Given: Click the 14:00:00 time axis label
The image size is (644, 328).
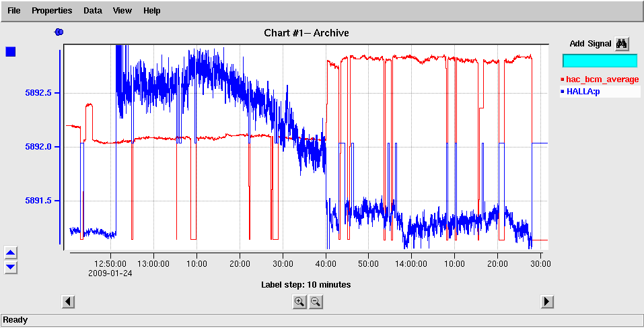Looking at the screenshot, I should [x=411, y=263].
